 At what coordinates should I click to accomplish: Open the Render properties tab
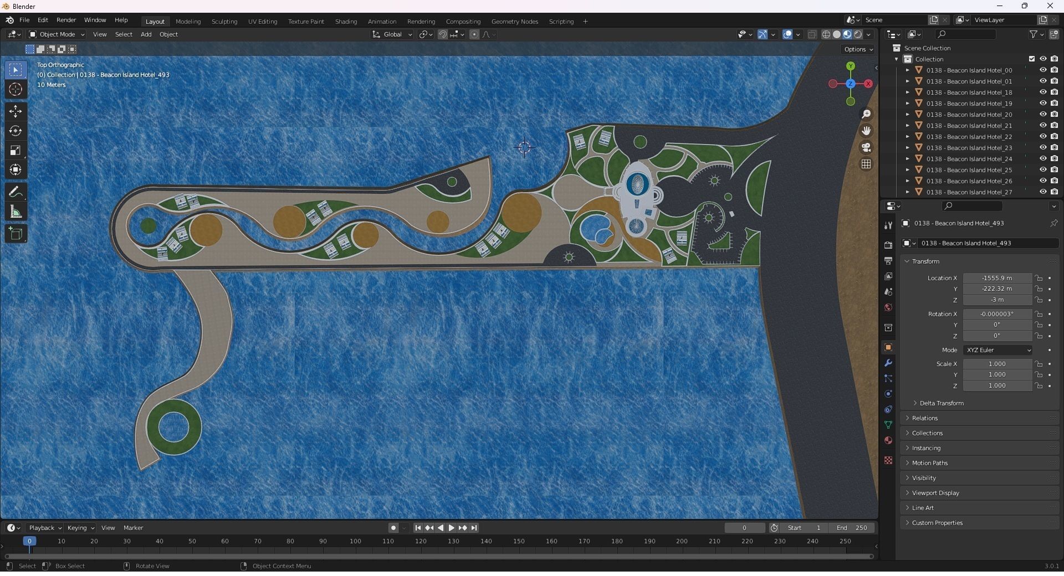tap(888, 245)
